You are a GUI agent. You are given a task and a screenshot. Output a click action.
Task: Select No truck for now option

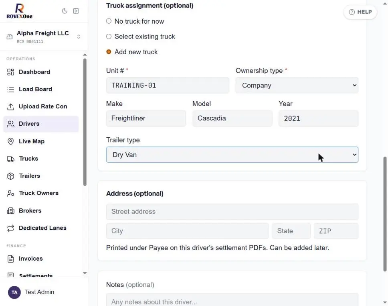109,21
